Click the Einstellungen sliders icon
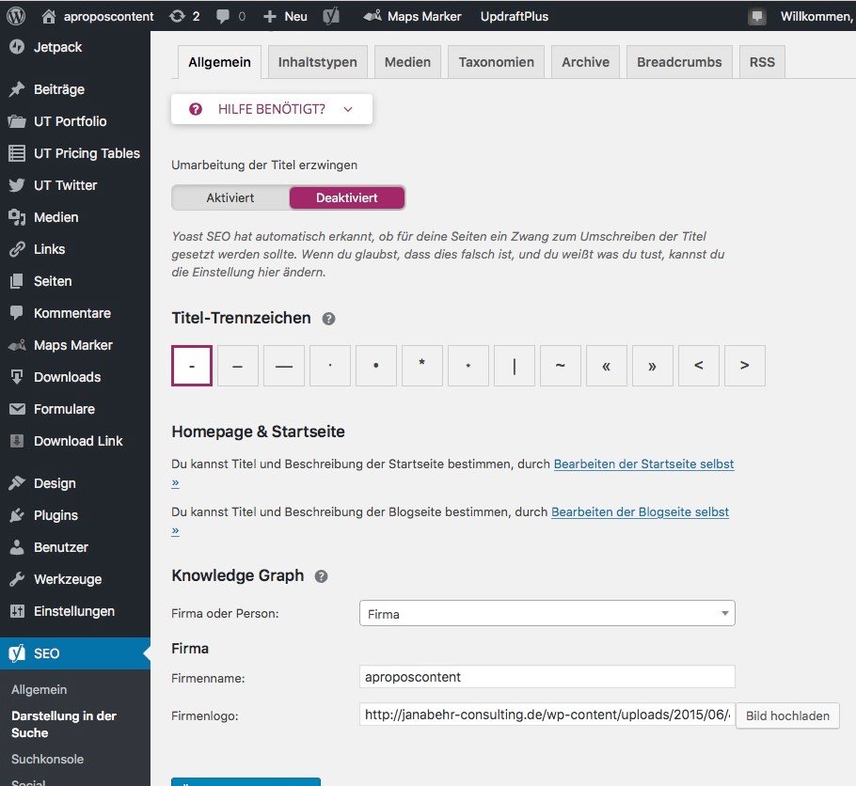856x786 pixels. click(x=17, y=611)
